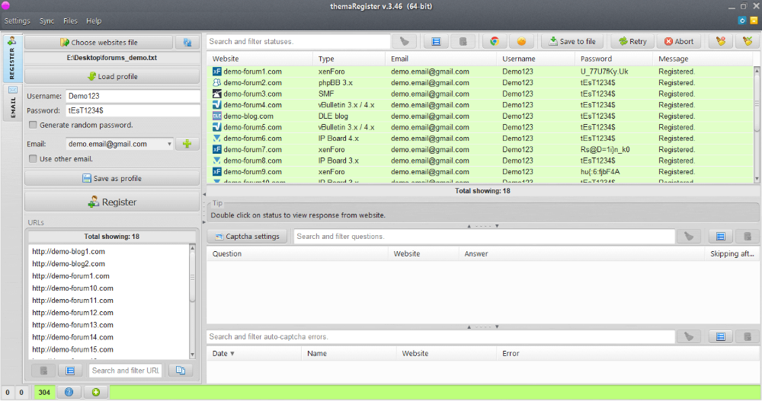Select demo-blog.com row in results
This screenshot has height=401, width=762.
point(481,116)
